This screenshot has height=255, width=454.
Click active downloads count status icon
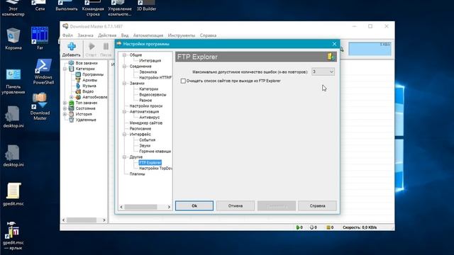297,227
